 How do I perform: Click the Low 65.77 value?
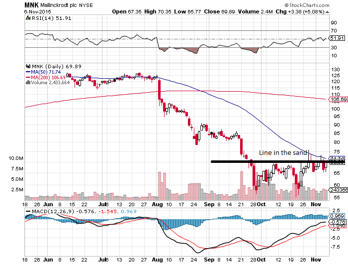pos(187,11)
